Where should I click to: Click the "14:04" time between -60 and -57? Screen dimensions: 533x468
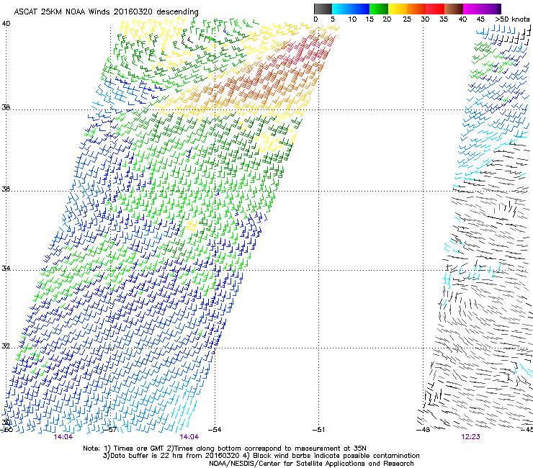click(63, 437)
